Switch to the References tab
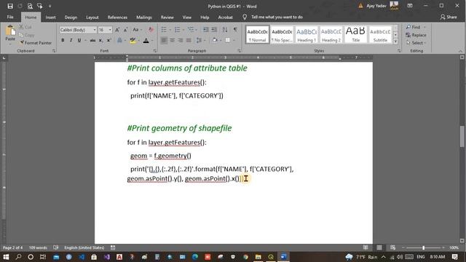The width and height of the screenshot is (466, 262). 117,17
